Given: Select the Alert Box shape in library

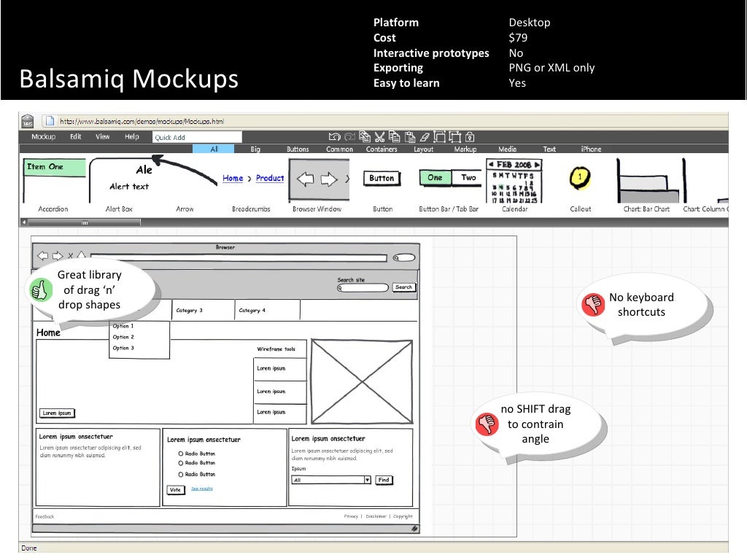Looking at the screenshot, I should click(x=119, y=186).
